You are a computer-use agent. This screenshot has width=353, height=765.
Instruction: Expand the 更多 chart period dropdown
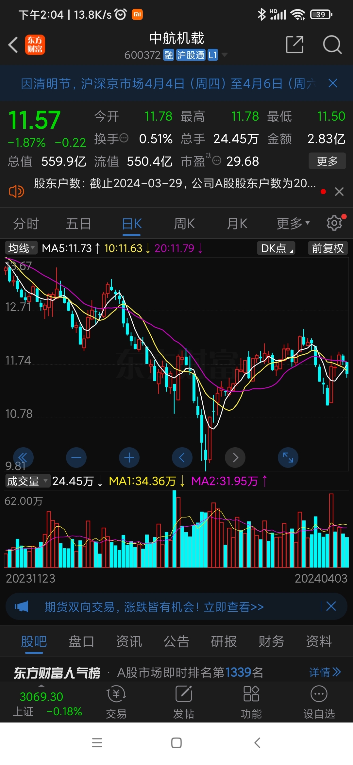click(293, 224)
